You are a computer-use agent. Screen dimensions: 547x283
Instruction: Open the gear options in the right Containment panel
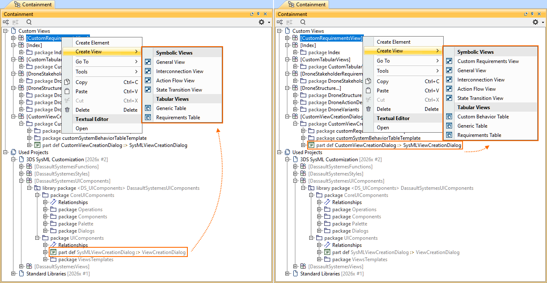(535, 22)
